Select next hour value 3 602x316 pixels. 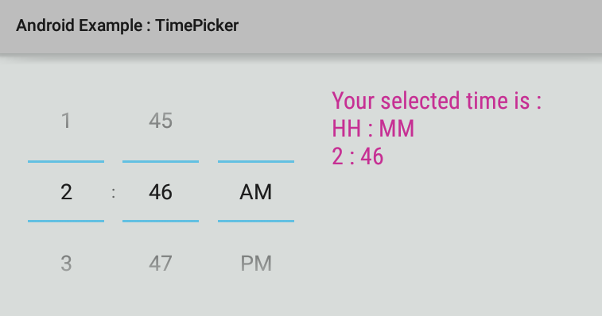point(66,264)
